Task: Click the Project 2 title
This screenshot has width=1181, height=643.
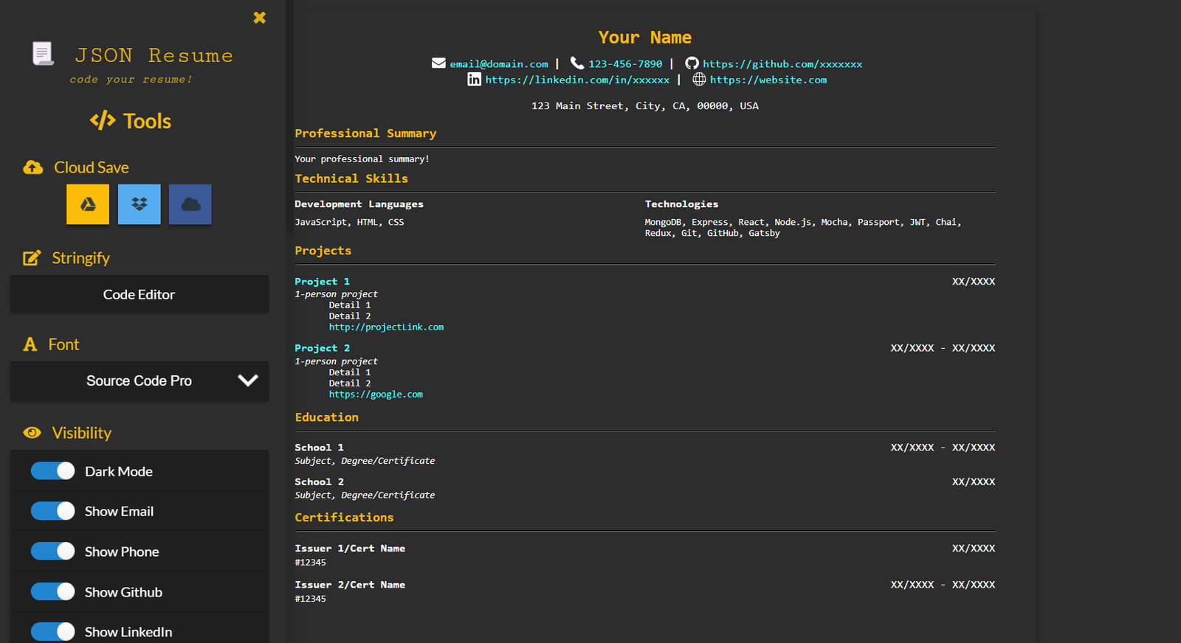Action: [x=323, y=348]
